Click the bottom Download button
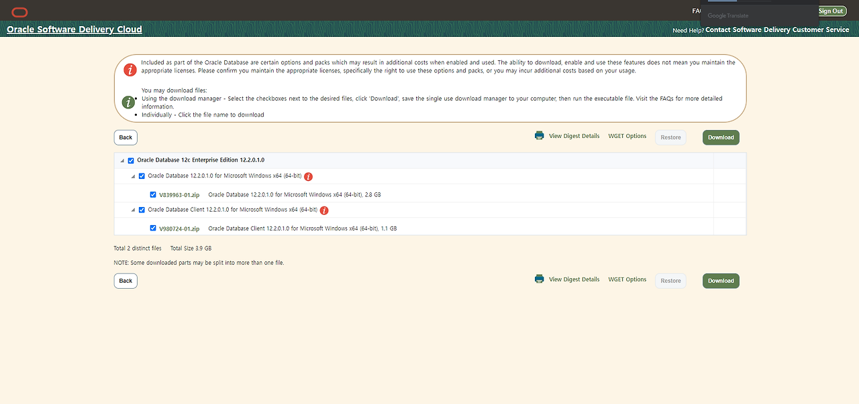The width and height of the screenshot is (859, 404). pyautogui.click(x=721, y=281)
